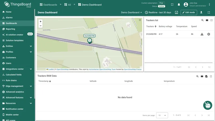Zoom out on the map
215x121 pixels.
pos(41,26)
